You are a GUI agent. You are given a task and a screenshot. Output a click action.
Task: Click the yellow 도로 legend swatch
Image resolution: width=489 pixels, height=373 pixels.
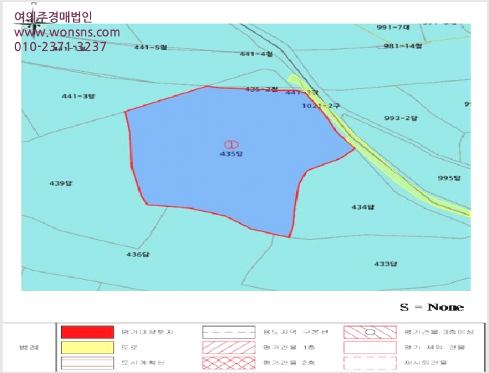[x=87, y=348]
